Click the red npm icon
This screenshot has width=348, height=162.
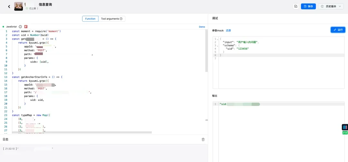click(x=26, y=27)
